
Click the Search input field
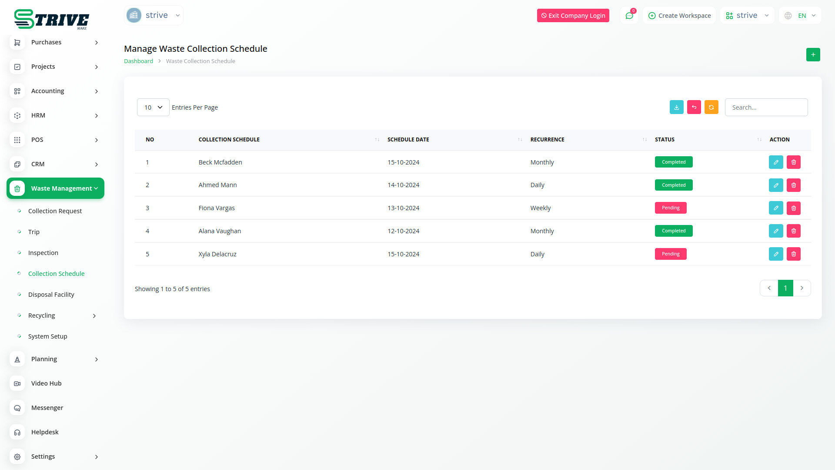click(x=766, y=107)
